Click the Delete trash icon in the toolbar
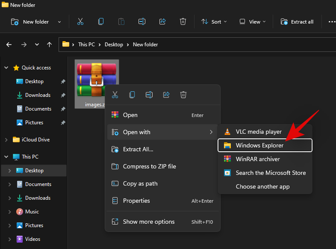The width and height of the screenshot is (336, 249). [x=183, y=21]
